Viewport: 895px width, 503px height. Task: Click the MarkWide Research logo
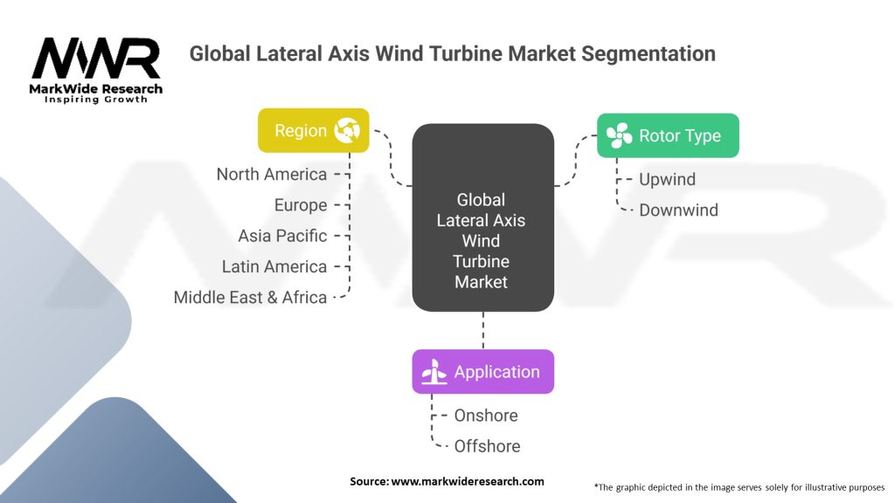pyautogui.click(x=96, y=70)
